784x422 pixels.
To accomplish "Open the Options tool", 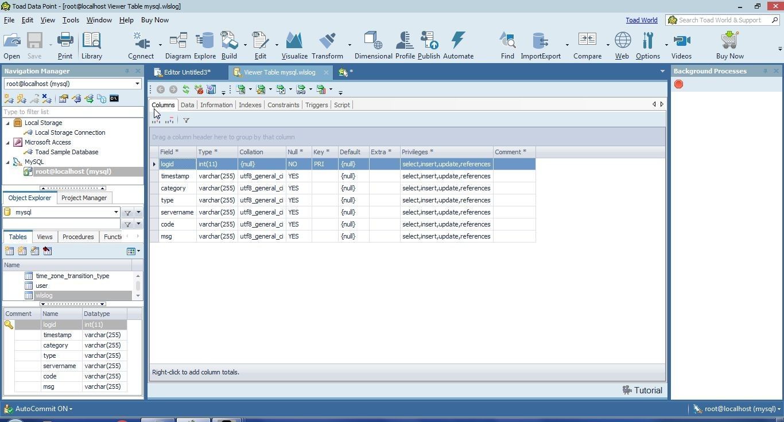I will tap(648, 46).
